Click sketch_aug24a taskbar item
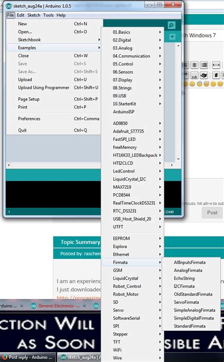The height and width of the screenshot is (362, 224). 79,357
